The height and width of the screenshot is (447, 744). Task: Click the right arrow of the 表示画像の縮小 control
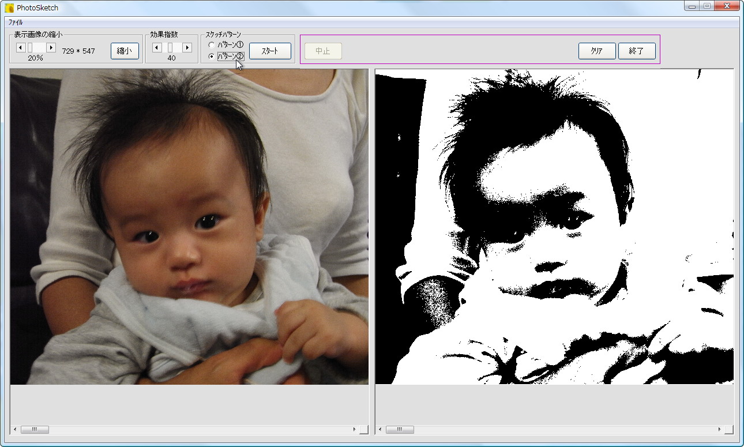tap(50, 47)
